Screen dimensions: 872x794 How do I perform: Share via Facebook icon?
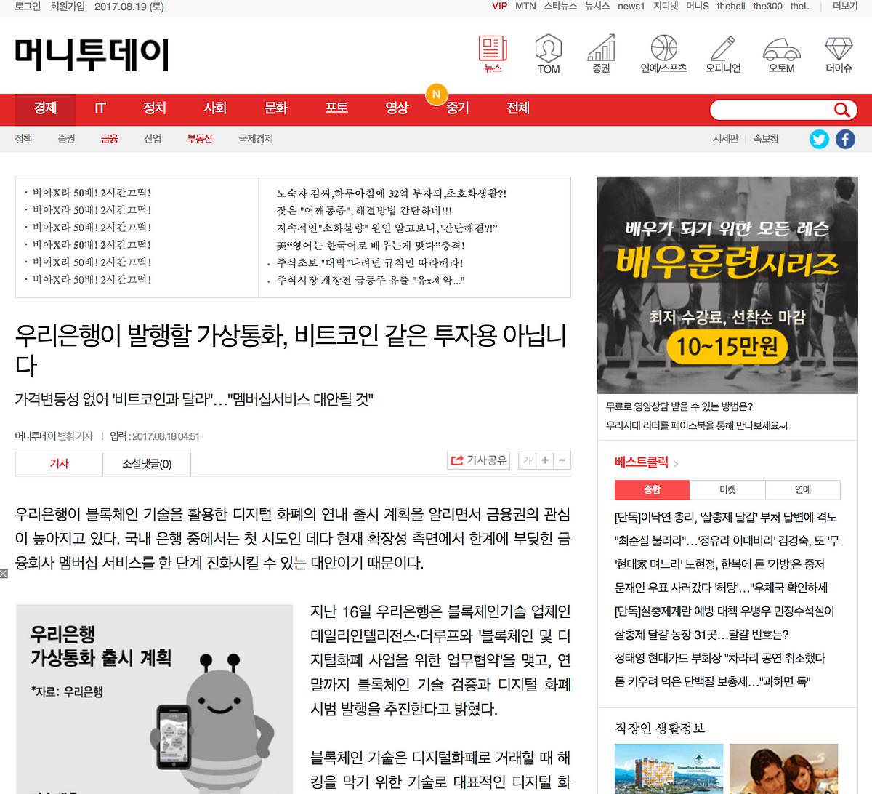[845, 139]
